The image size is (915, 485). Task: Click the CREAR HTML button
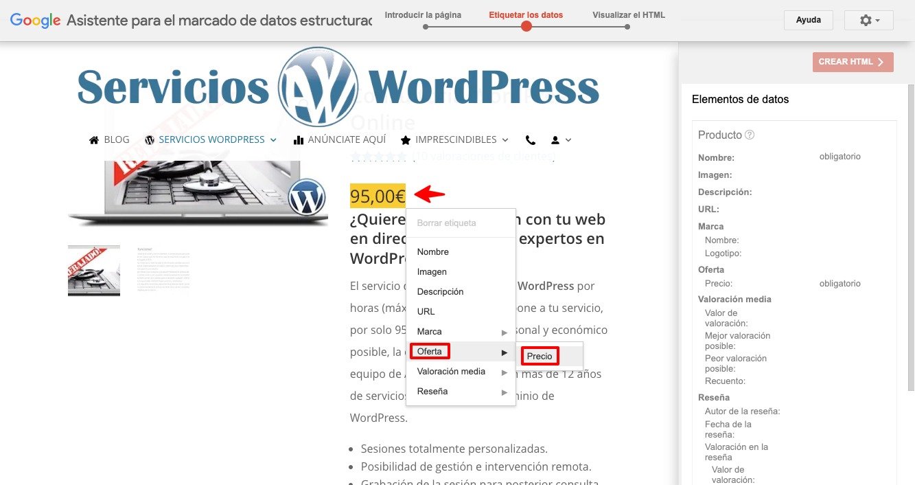click(853, 62)
